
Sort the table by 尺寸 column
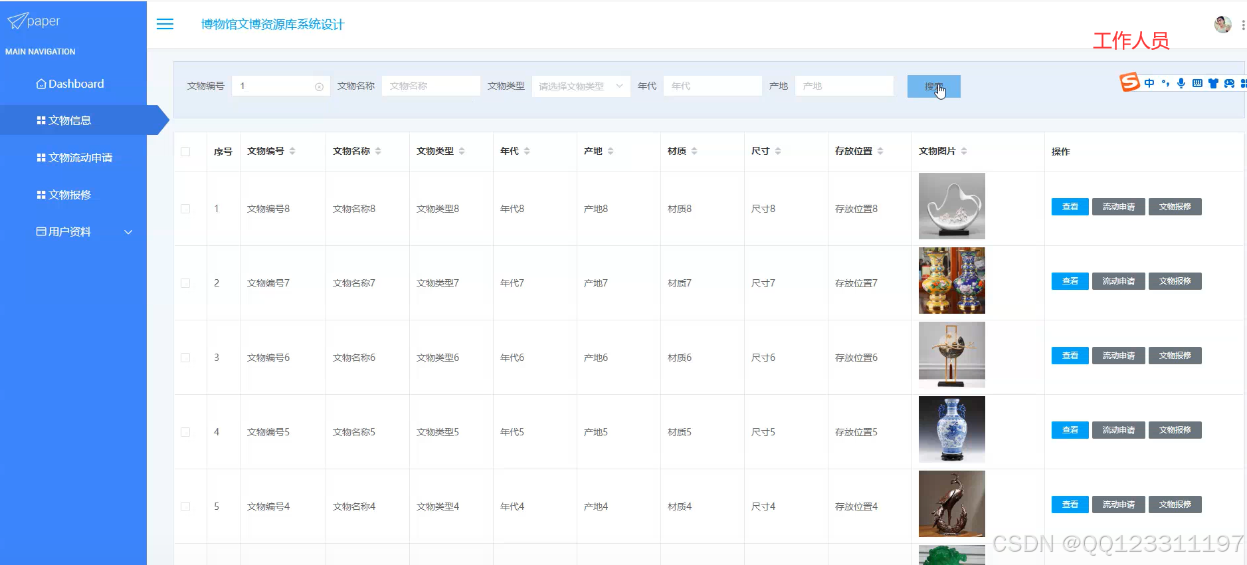778,152
